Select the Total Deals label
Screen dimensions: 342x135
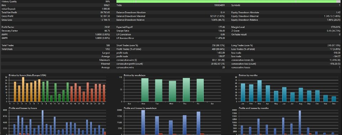tap(7, 49)
